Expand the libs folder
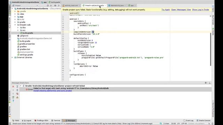Screen dimensions: 223x125 tap(18, 27)
